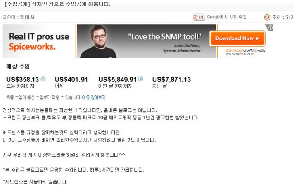Click the US$358.13 today earnings figure

tap(23, 79)
